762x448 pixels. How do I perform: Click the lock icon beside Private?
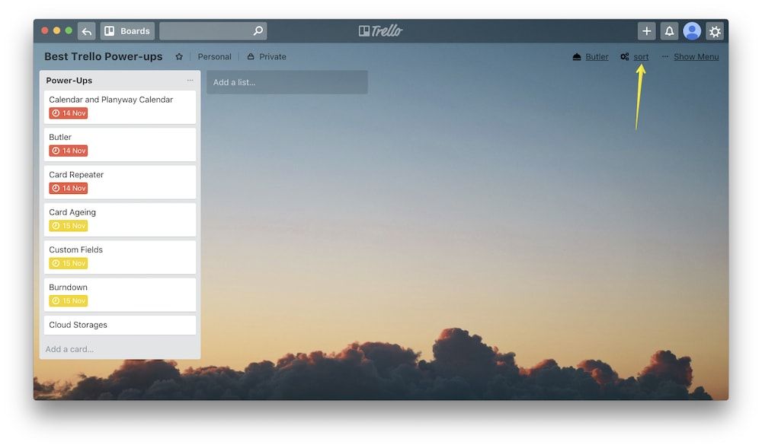[x=251, y=56]
